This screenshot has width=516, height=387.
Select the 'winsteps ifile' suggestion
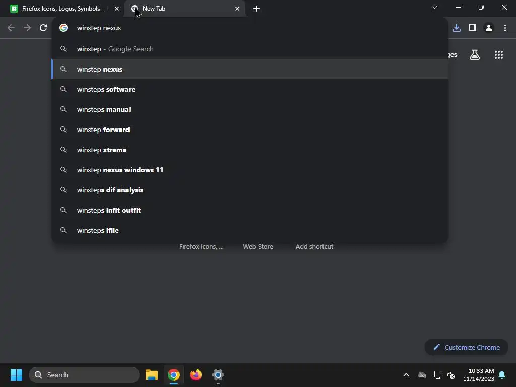250,230
